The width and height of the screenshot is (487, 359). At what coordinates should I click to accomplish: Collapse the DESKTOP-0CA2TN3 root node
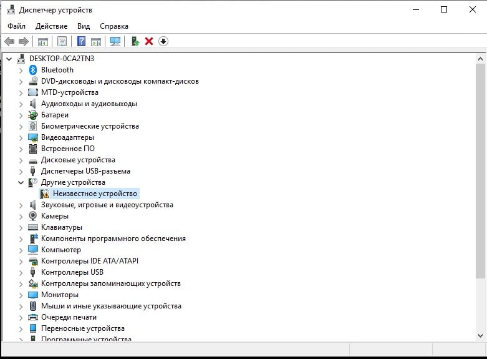pyautogui.click(x=9, y=59)
